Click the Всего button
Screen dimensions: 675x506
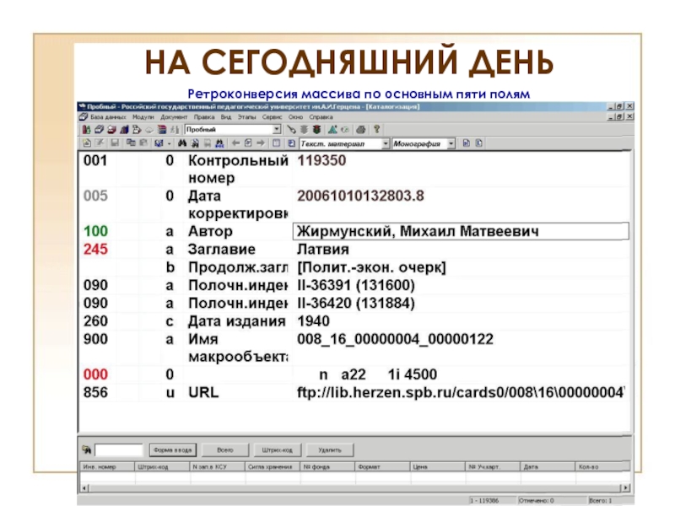pos(224,449)
